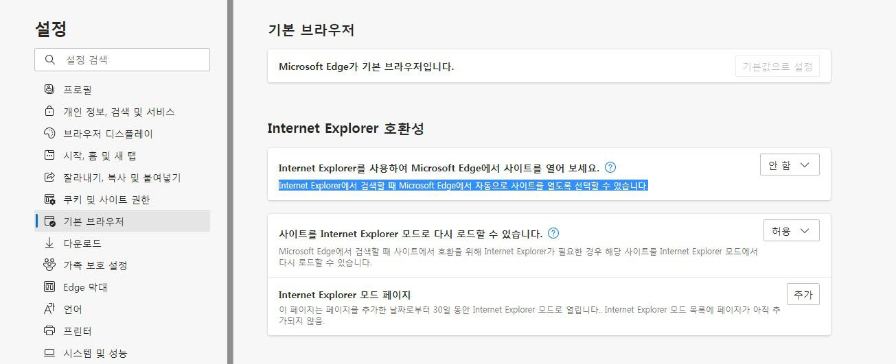Click the cookie icon for 쿠키 및 사이트 권한
896x364 pixels.
(49, 199)
